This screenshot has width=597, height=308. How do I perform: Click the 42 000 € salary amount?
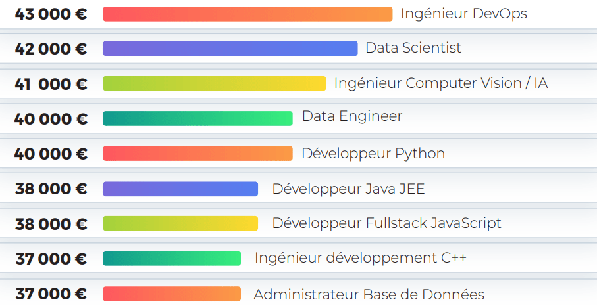[x=51, y=49]
